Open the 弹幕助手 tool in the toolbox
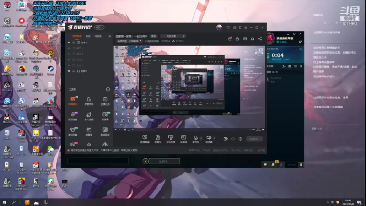366x206 pixels. (x=73, y=101)
